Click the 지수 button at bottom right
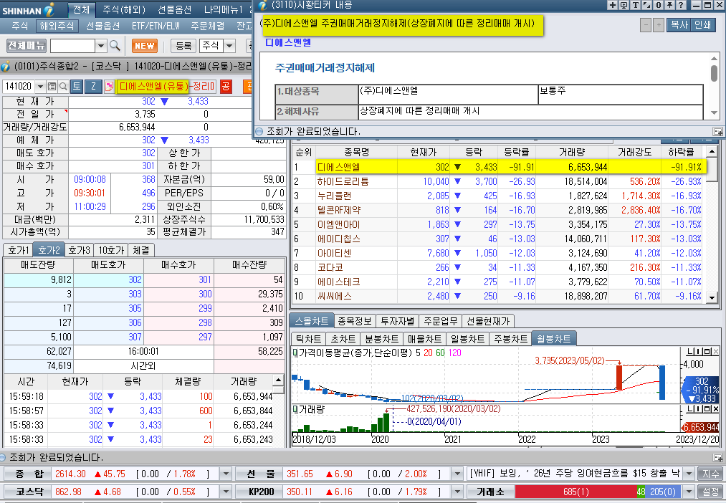 [711, 474]
